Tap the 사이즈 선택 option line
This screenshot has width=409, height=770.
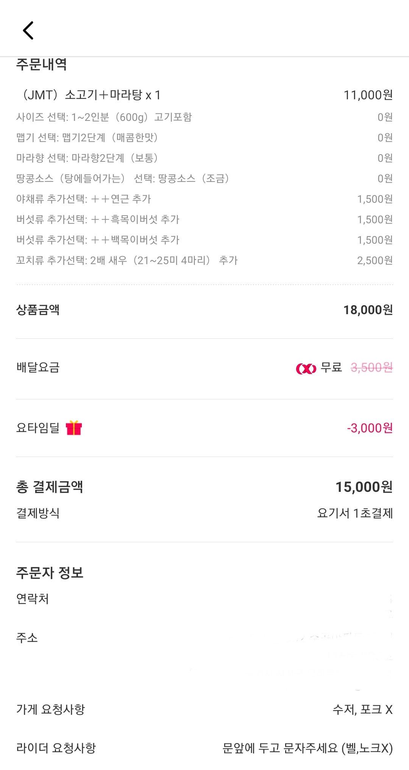(x=104, y=117)
